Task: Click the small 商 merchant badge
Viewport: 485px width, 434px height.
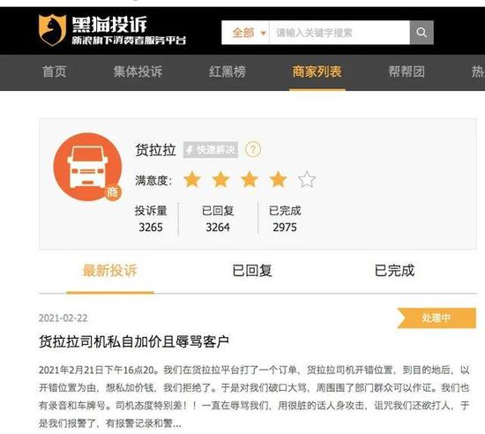Action: pyautogui.click(x=112, y=192)
